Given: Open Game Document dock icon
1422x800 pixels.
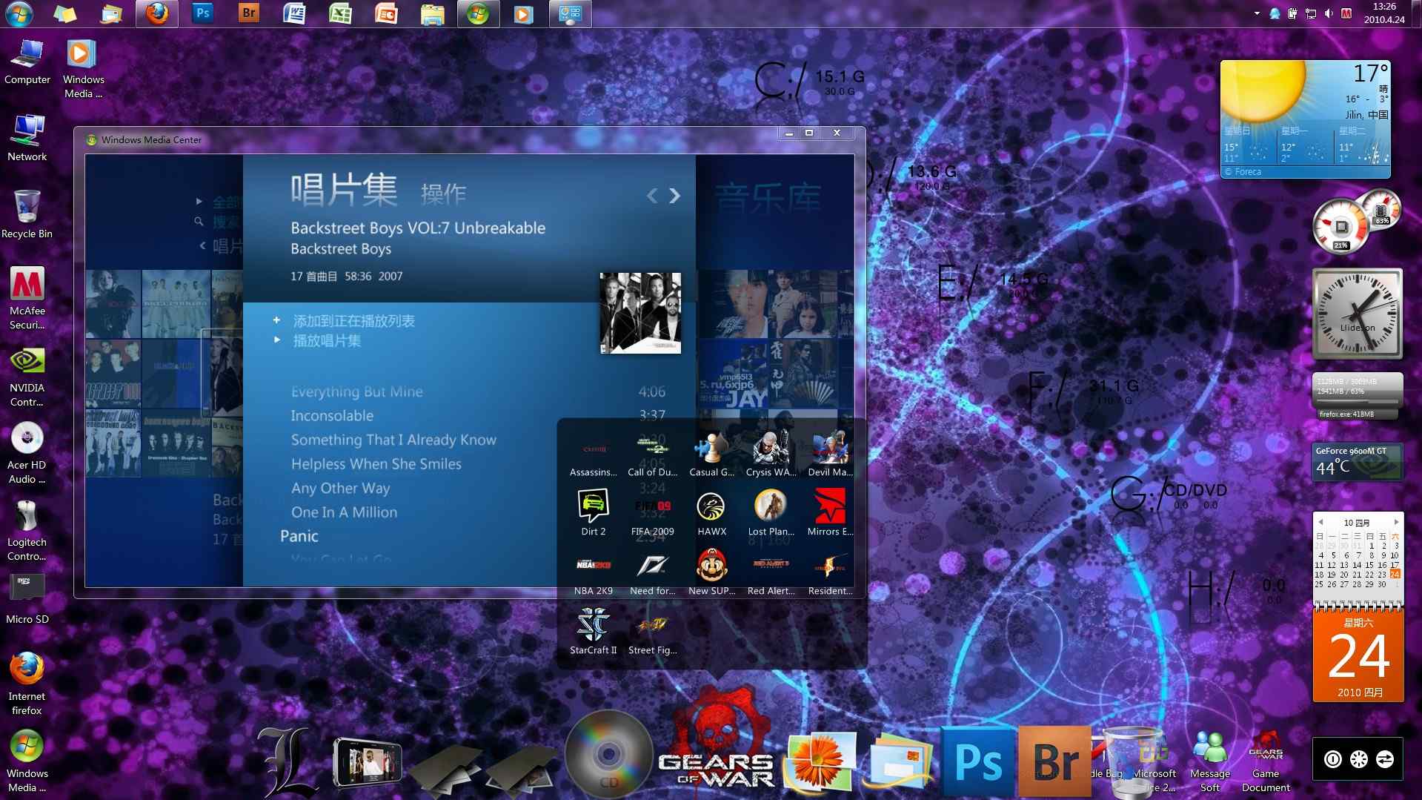Looking at the screenshot, I should 1266,762.
